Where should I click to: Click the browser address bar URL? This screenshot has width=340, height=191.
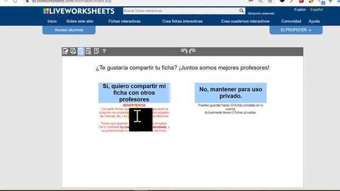pyautogui.click(x=72, y=1)
